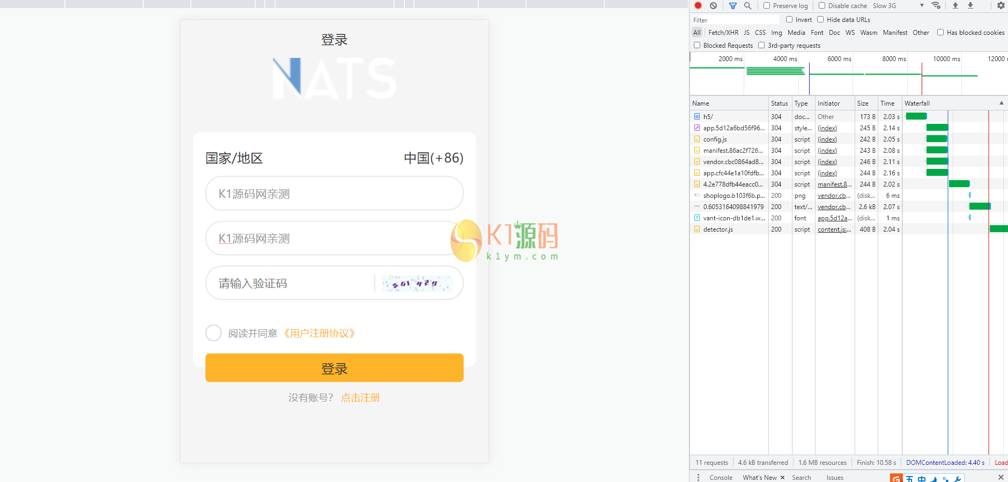Click the DOMContentLoaded: 4.40 s status text
The height and width of the screenshot is (482, 1008).
(945, 463)
